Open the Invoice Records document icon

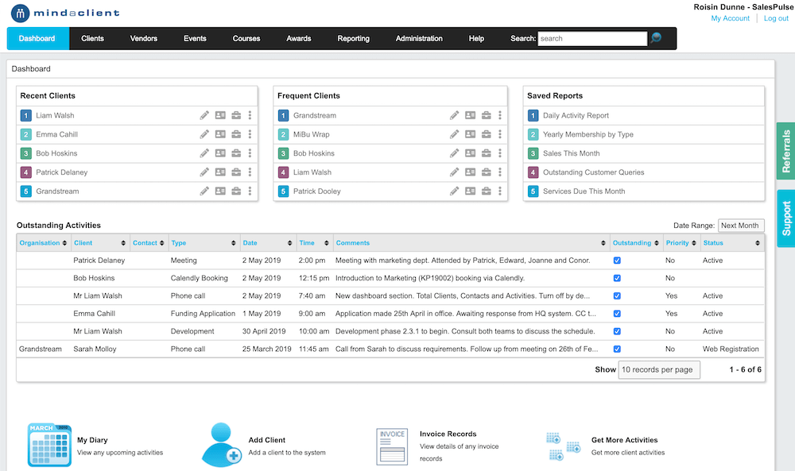click(x=392, y=446)
